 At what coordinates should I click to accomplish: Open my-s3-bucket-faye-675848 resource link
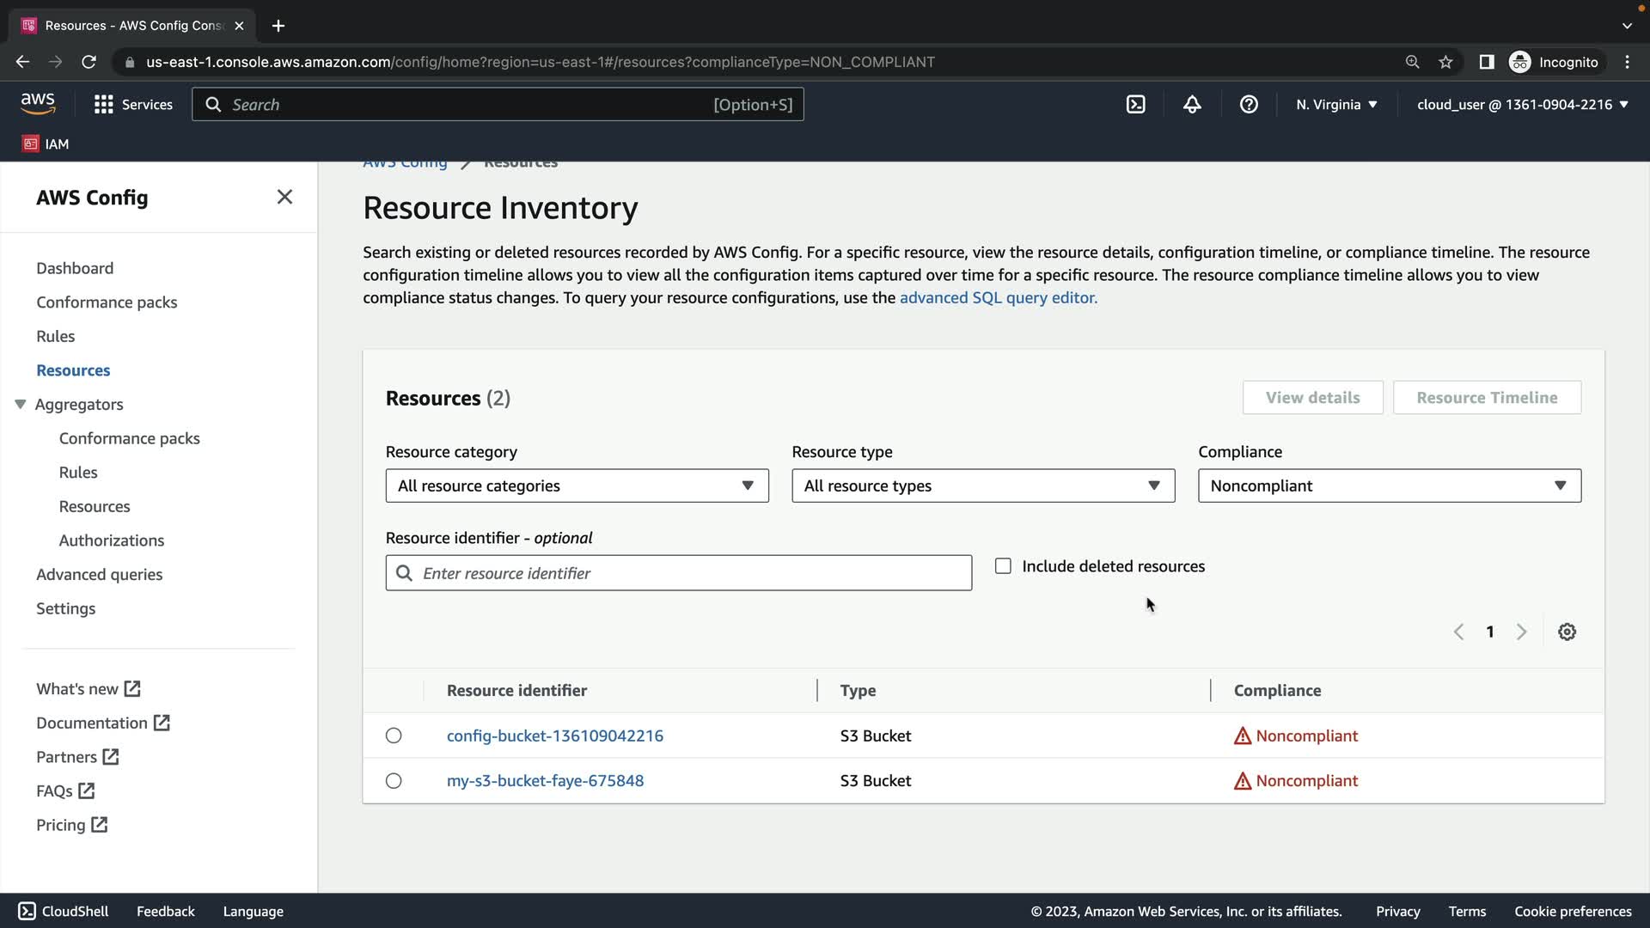pos(545,781)
